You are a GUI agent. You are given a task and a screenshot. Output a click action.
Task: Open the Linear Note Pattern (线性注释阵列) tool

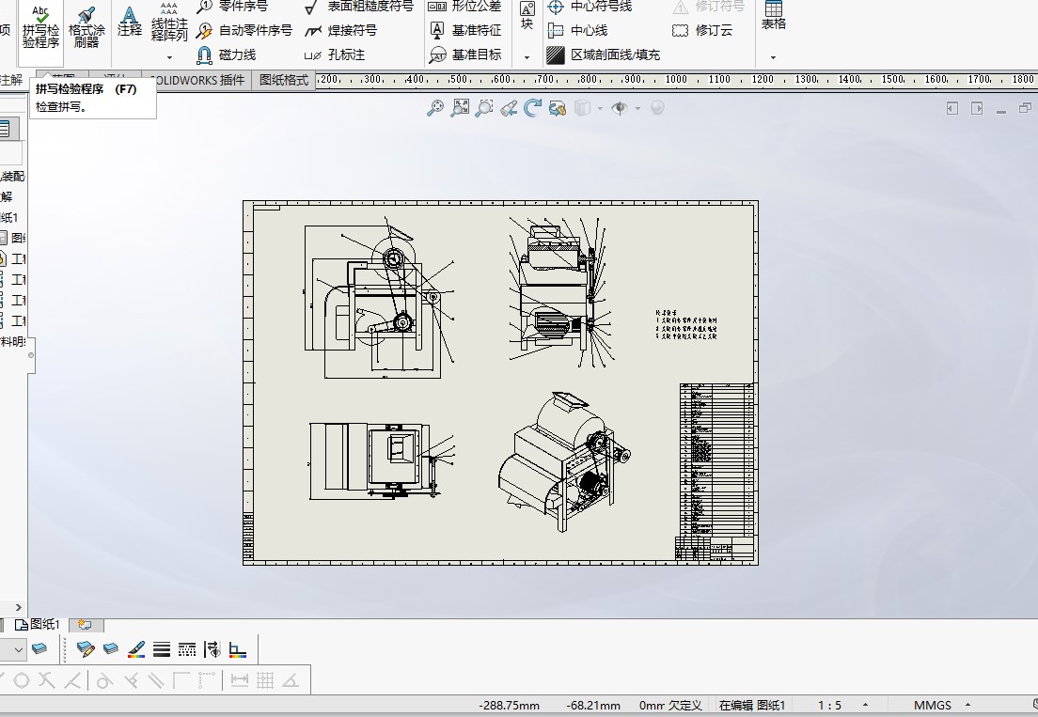[x=169, y=23]
